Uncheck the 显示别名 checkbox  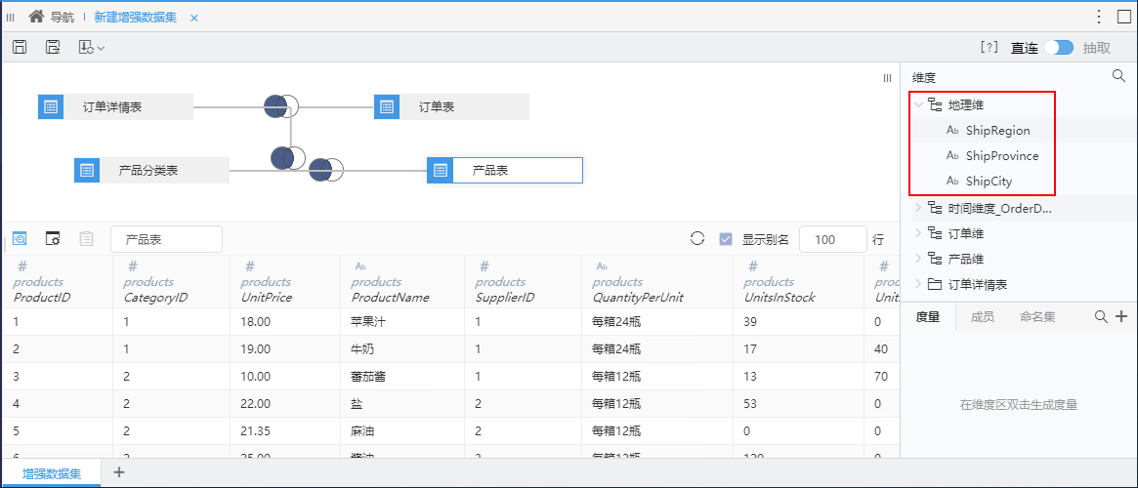coord(725,239)
